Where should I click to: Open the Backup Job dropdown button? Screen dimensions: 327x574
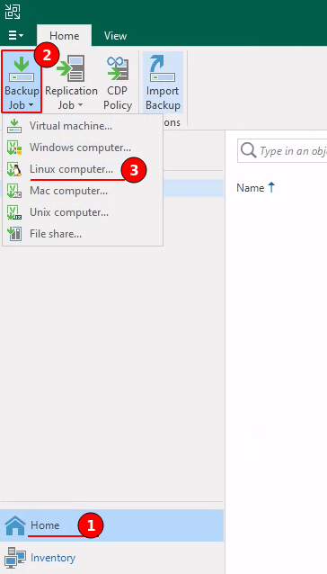tap(22, 82)
